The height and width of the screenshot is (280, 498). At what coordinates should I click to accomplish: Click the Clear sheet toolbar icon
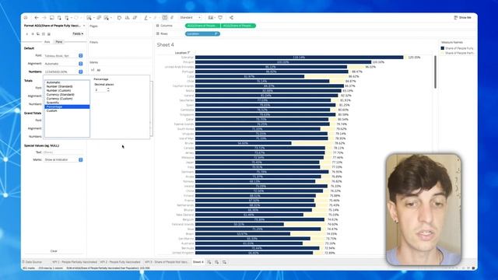pyautogui.click(x=107, y=18)
